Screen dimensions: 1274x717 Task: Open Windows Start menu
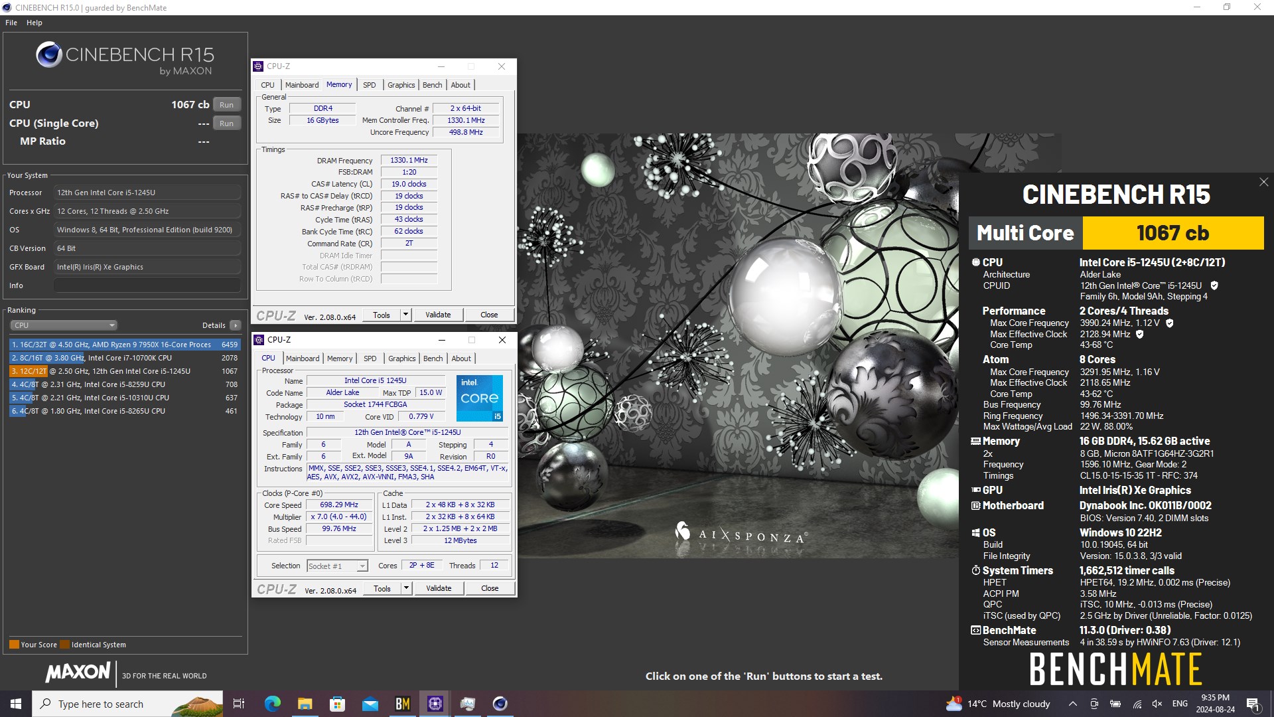[x=16, y=704]
